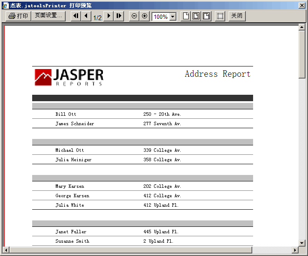Go to the next page
Screen dimensions: 308x256
click(x=109, y=16)
